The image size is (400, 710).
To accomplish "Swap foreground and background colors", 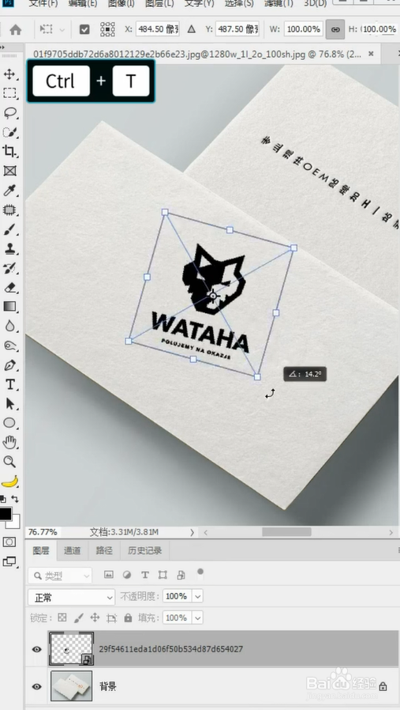I will click(15, 499).
